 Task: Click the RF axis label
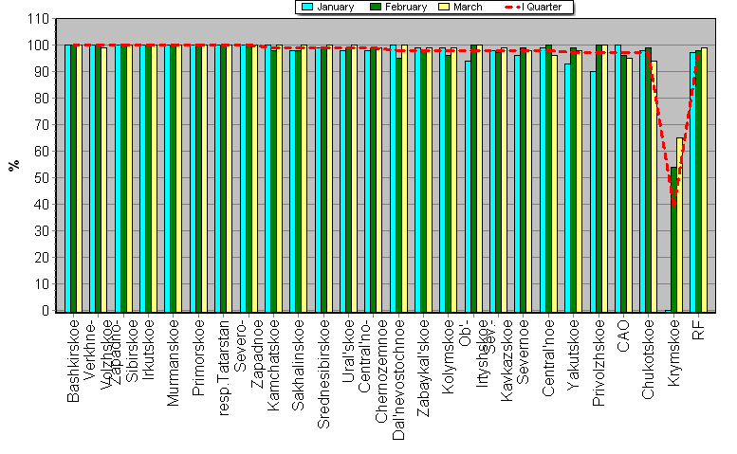tap(699, 330)
